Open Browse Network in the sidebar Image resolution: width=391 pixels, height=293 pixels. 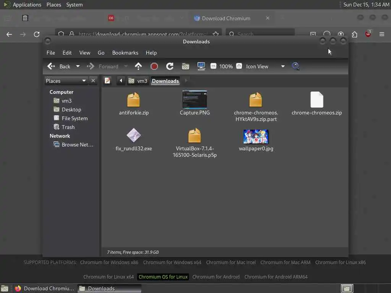[74, 145]
